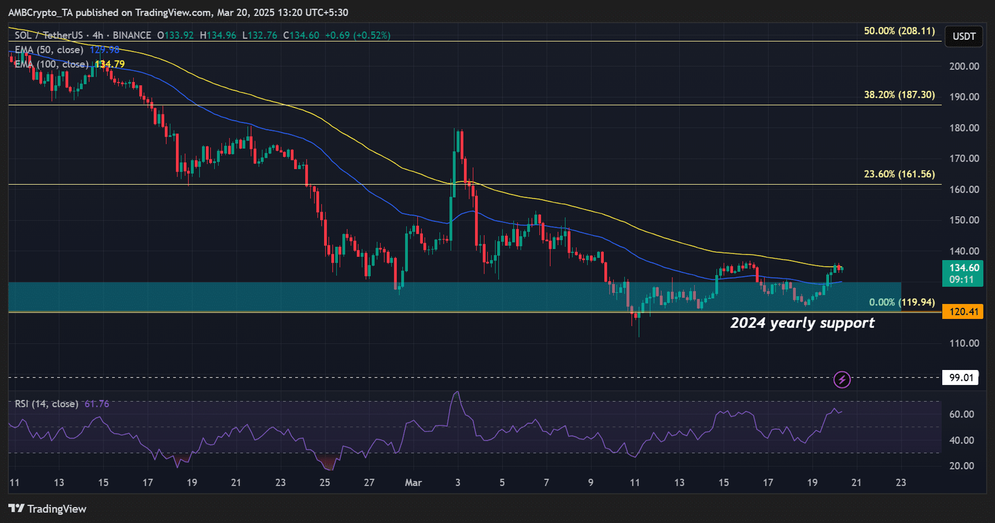995x523 pixels.
Task: Select the EMA (100, close) indicator legend
Action: [x=52, y=64]
